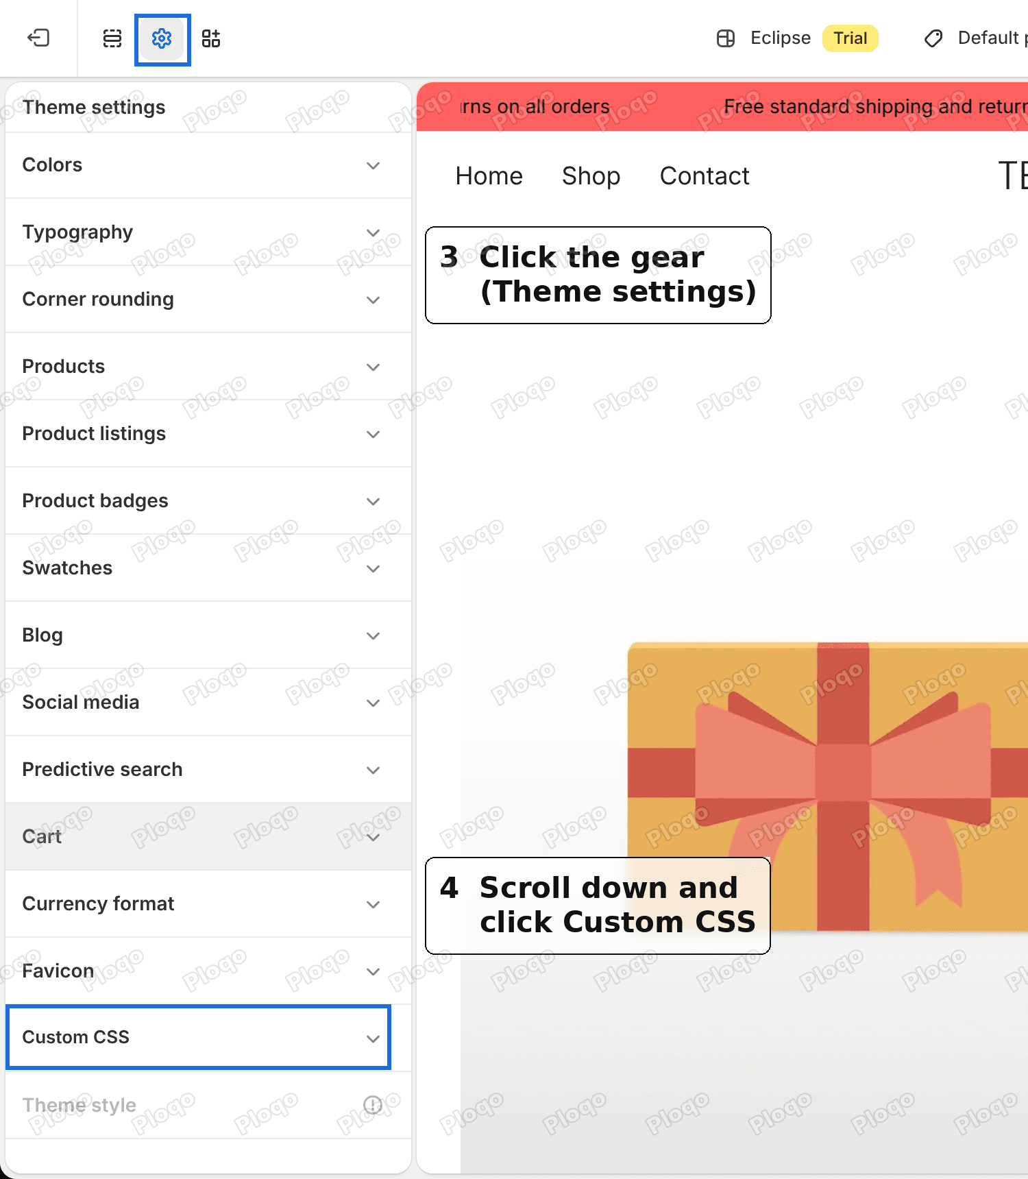
Task: Click the Theme settings heading
Action: coord(94,107)
